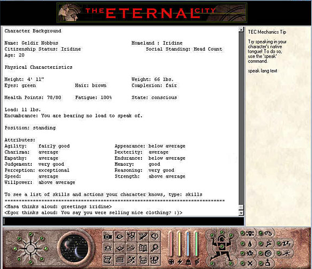Click the southwest compass direction light

click(19, 259)
